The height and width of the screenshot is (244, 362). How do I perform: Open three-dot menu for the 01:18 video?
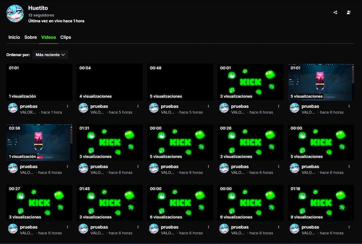(x=349, y=227)
